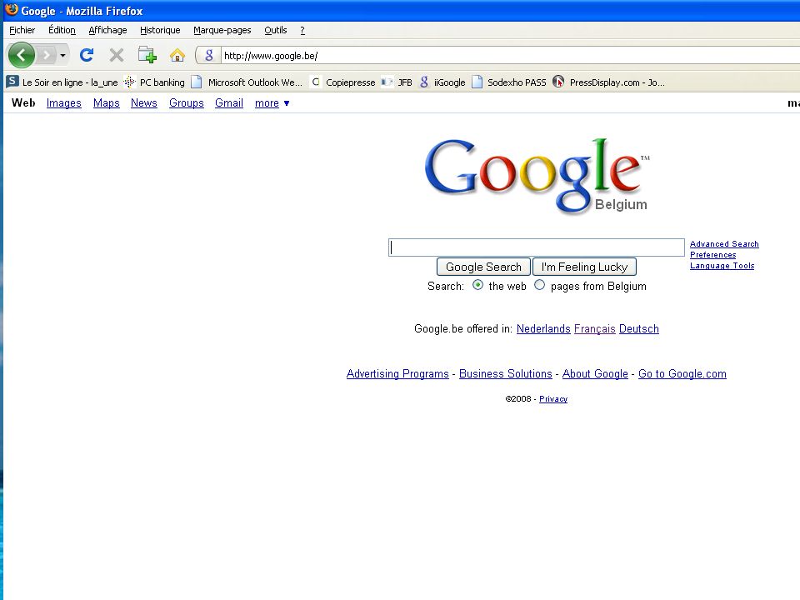Select the 'the web' radio button
Screen dimensions: 800x600
pyautogui.click(x=477, y=285)
